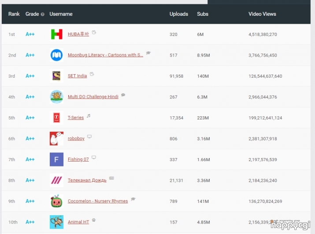Click the Animal HT monkey avatar
The width and height of the screenshot is (315, 234).
coord(57,222)
